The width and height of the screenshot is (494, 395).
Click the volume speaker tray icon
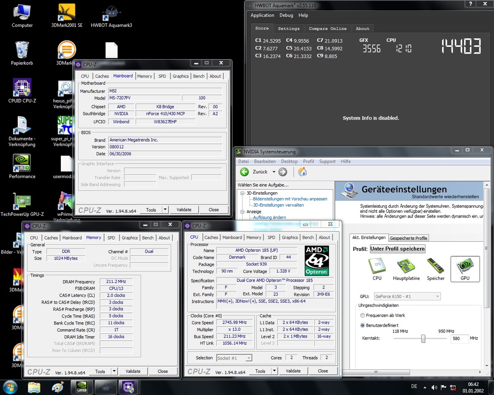[x=434, y=387]
